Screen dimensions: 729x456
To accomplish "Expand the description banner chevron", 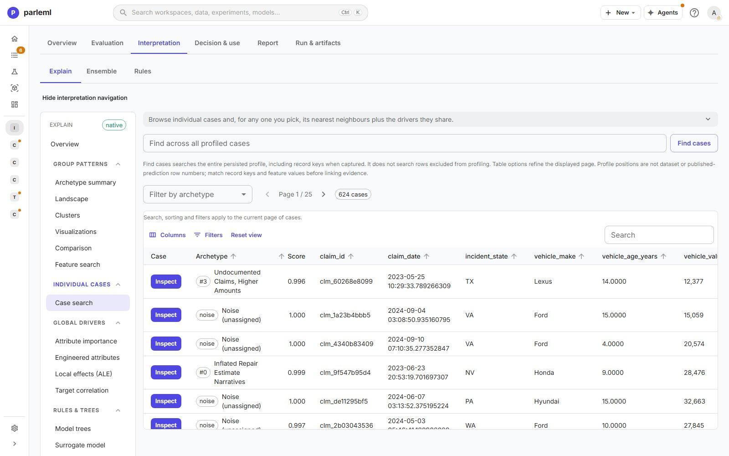I will pyautogui.click(x=708, y=119).
